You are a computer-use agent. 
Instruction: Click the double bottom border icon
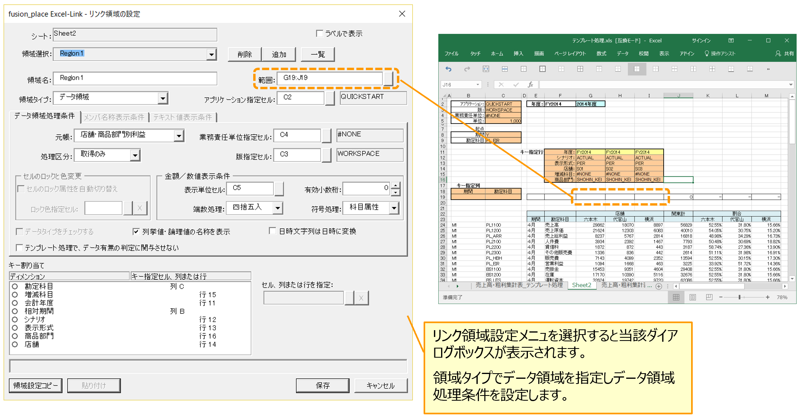pos(750,69)
